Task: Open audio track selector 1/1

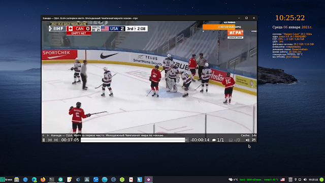Action: click(218, 140)
